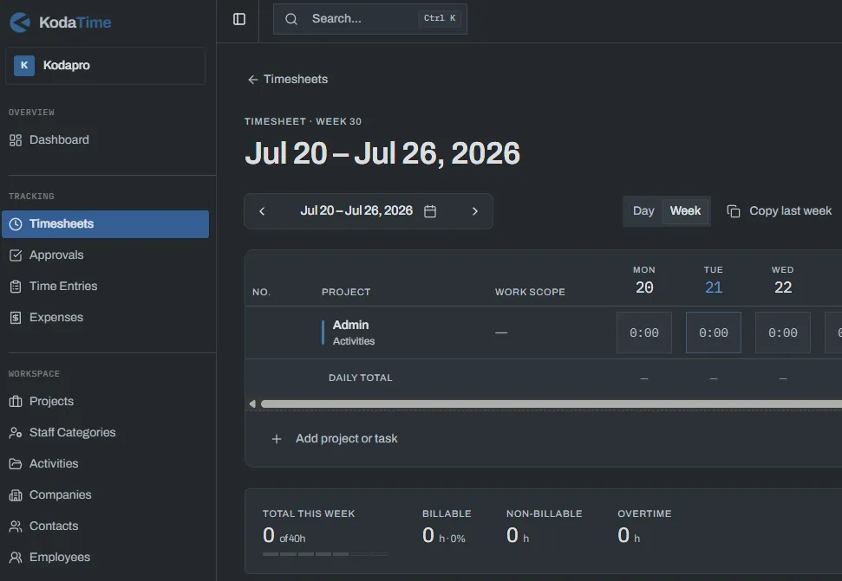Click the Timesheets clock icon
842x581 pixels.
click(x=16, y=224)
